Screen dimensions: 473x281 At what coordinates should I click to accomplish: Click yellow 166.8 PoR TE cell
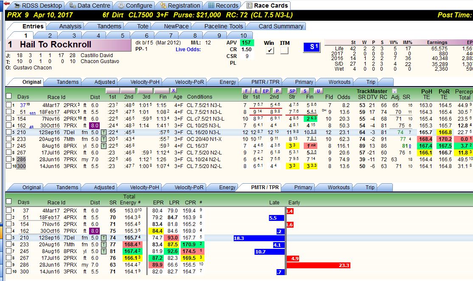click(445, 132)
